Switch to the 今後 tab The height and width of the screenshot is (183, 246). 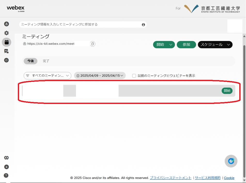tap(30, 61)
